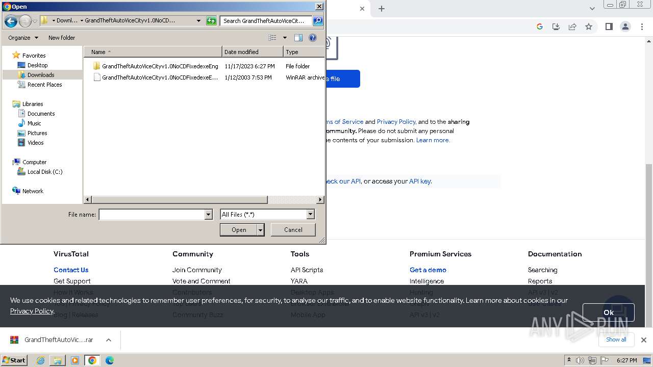Click Show all downloads button
Screen dimensions: 653x367
[616, 339]
